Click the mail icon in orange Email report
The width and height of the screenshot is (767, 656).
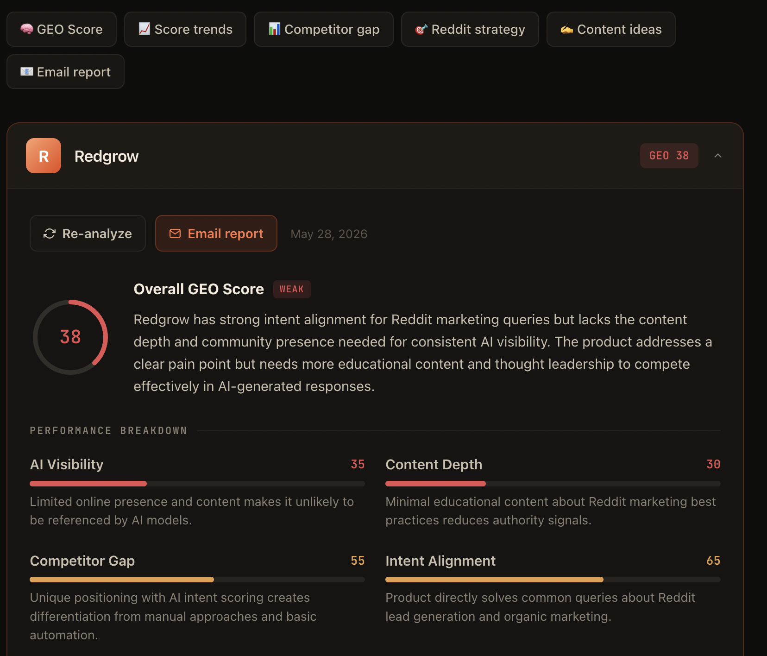click(x=175, y=233)
